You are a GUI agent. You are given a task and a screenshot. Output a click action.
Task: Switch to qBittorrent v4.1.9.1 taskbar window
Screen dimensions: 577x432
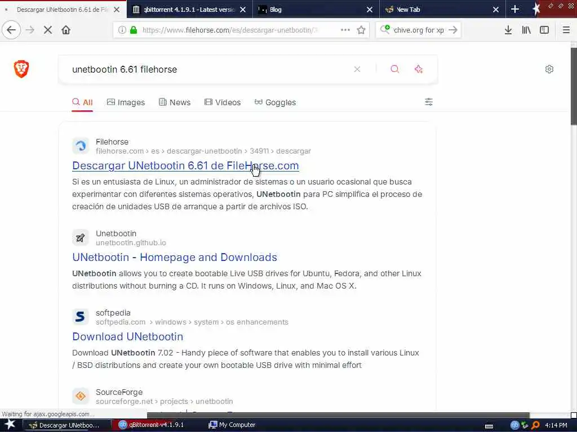156,425
